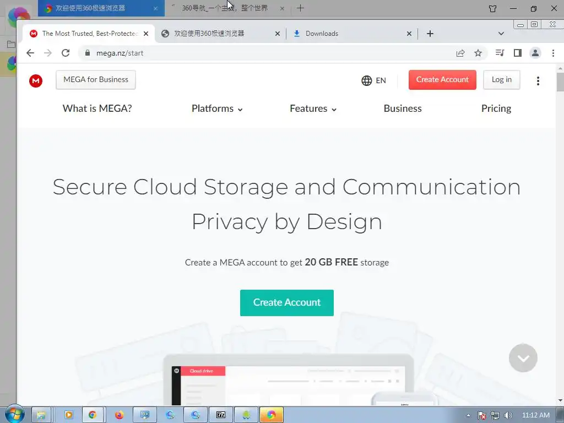564x423 pixels.
Task: Open Chrome's three-dot menu
Action: (x=553, y=53)
